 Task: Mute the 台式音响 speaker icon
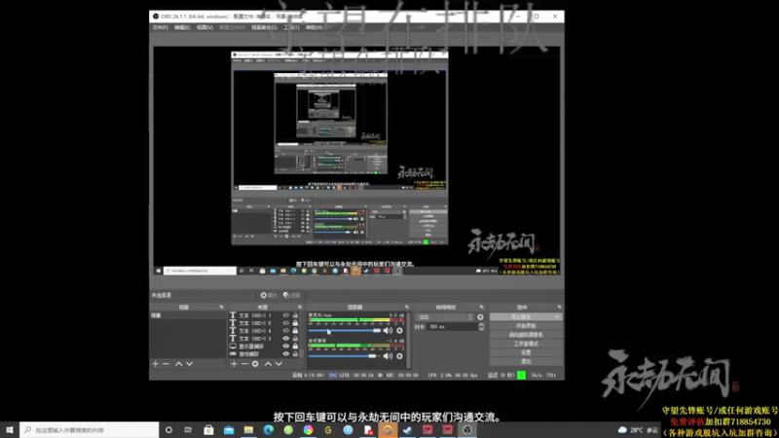click(388, 356)
